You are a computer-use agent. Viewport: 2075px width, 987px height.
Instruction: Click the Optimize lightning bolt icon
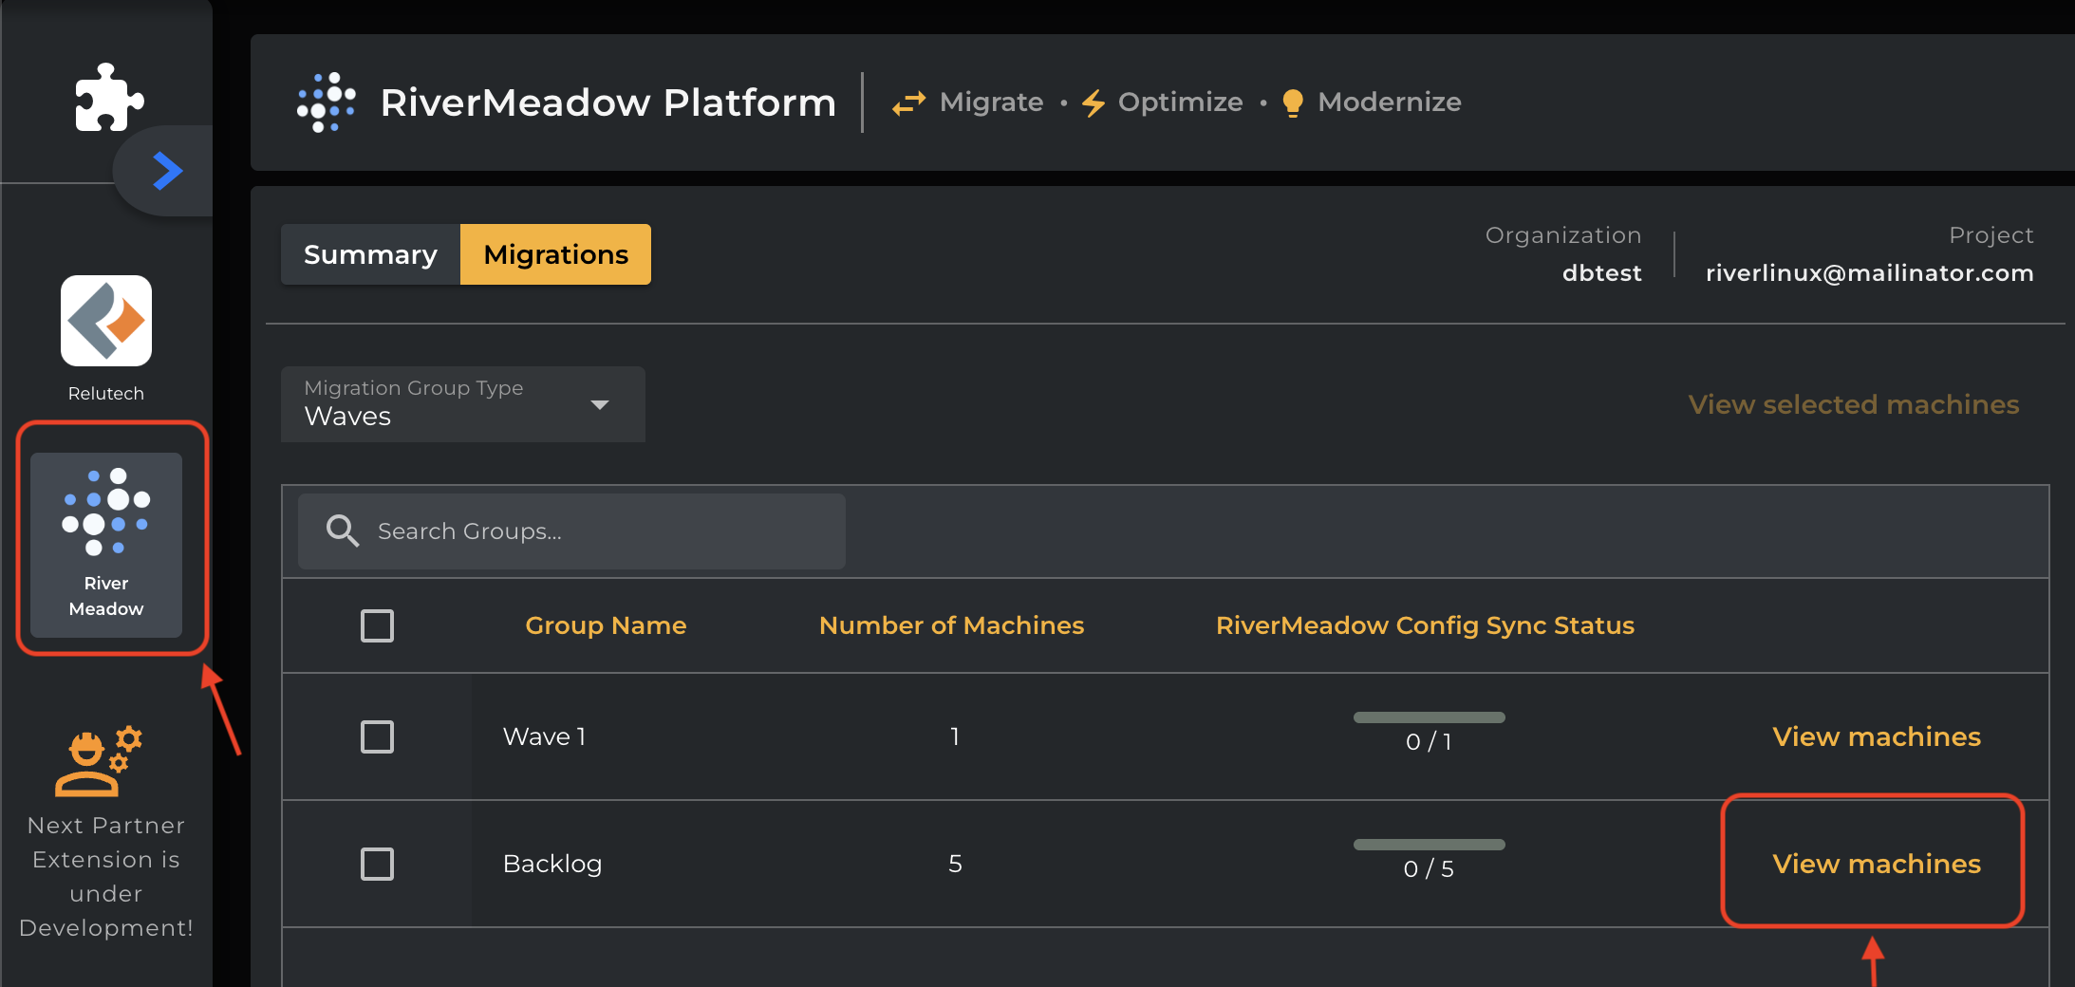point(1094,102)
